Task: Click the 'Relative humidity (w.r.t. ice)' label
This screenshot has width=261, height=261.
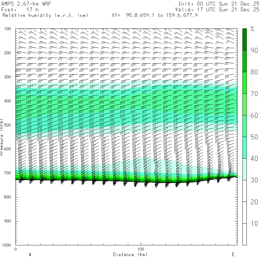Action: [45, 15]
